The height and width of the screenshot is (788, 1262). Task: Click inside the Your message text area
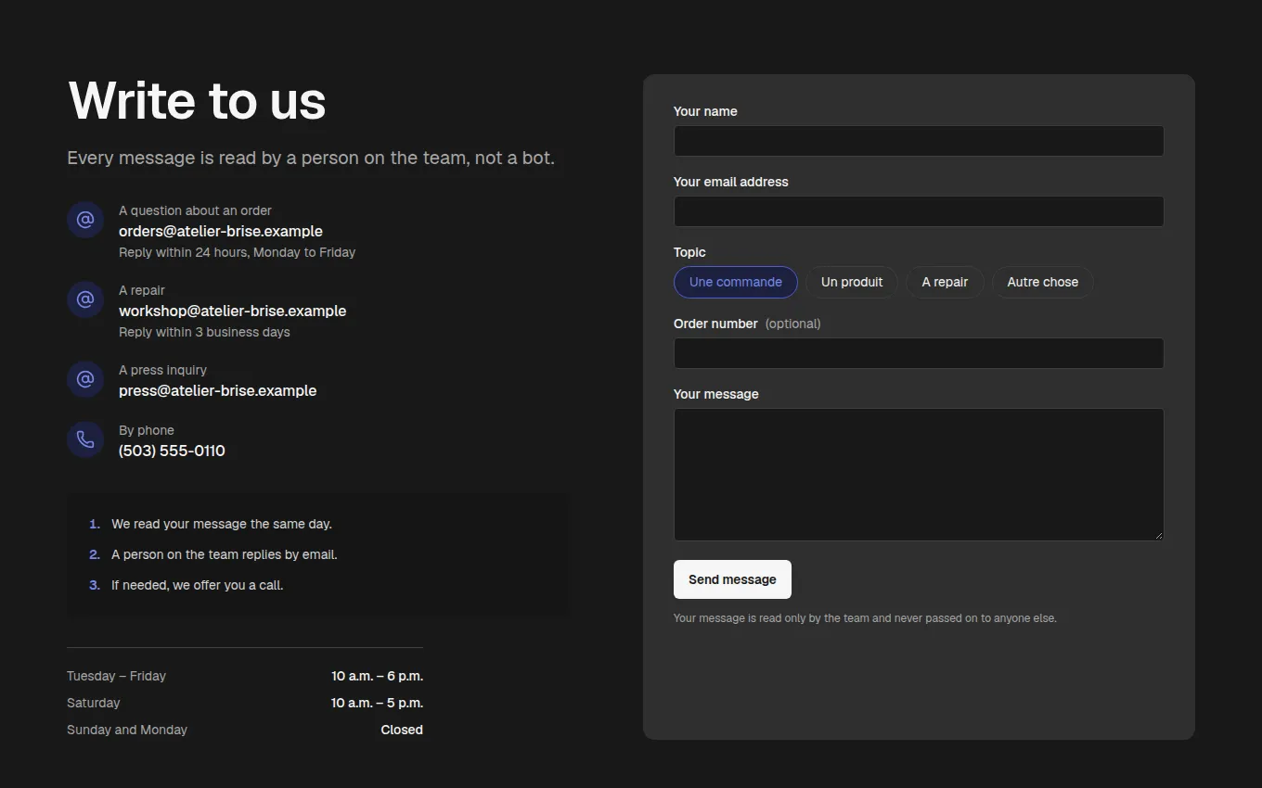[x=919, y=475]
